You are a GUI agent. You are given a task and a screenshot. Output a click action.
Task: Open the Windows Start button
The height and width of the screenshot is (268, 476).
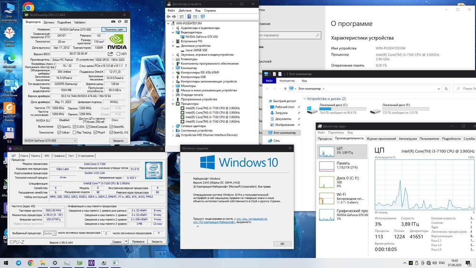pos(6,263)
